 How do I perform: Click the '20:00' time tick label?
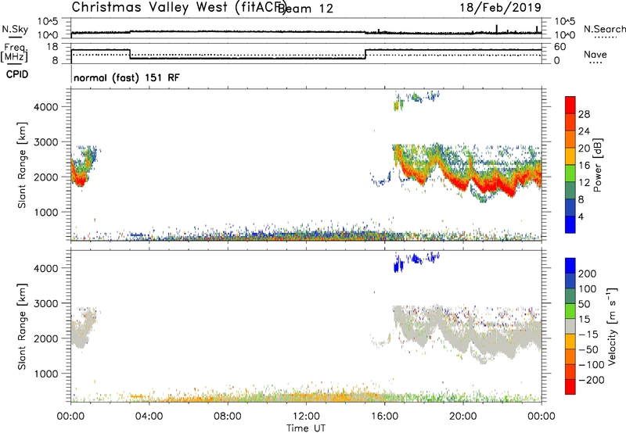[462, 417]
